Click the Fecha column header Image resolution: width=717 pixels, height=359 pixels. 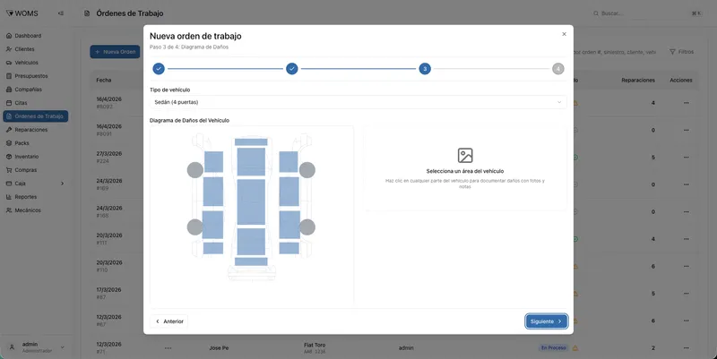click(x=103, y=80)
